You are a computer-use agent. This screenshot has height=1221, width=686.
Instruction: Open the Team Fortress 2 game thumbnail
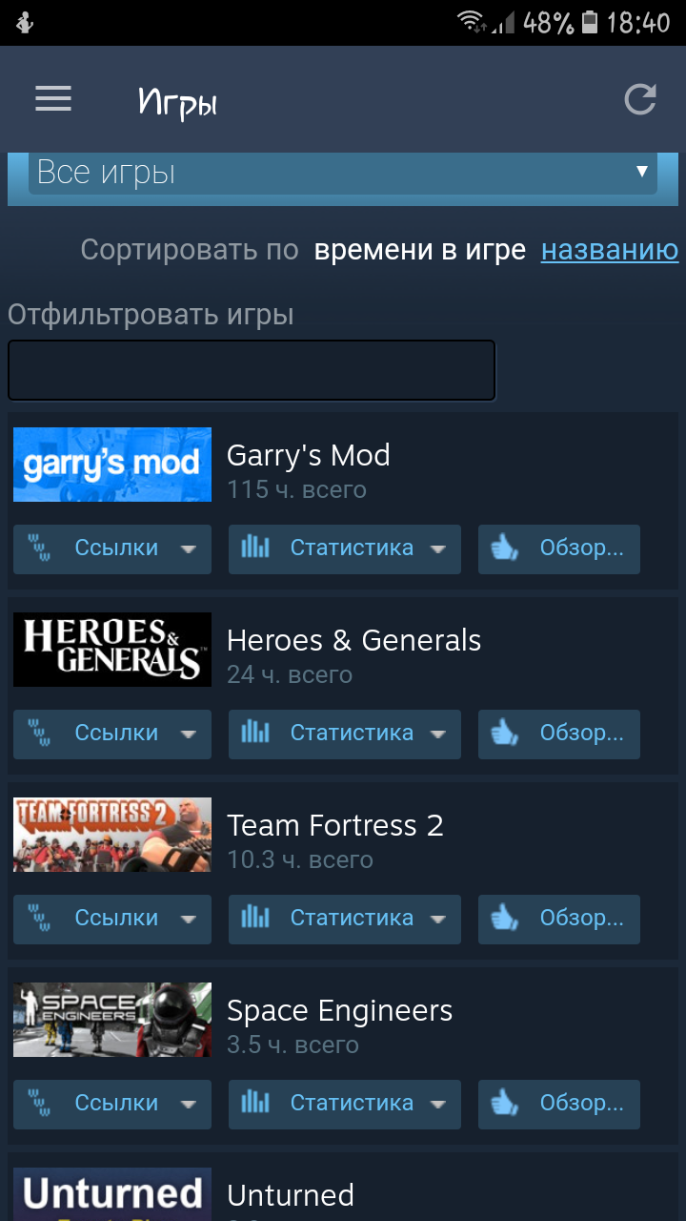pyautogui.click(x=112, y=835)
